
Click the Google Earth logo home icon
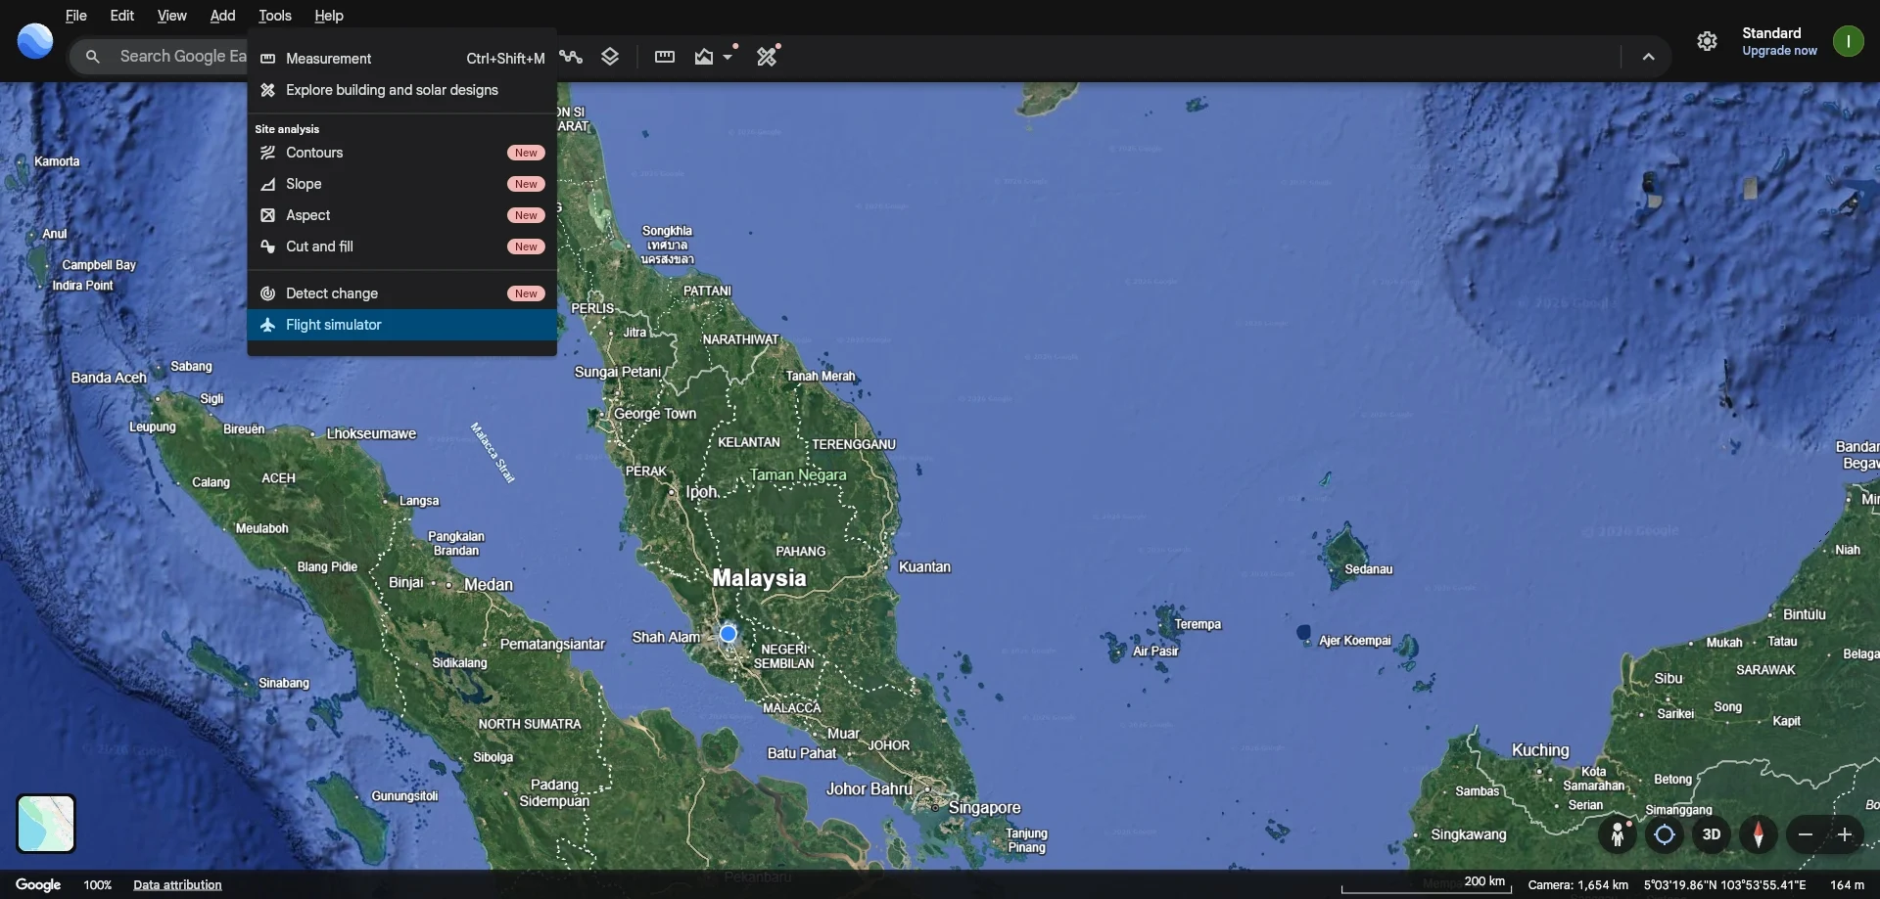point(35,41)
